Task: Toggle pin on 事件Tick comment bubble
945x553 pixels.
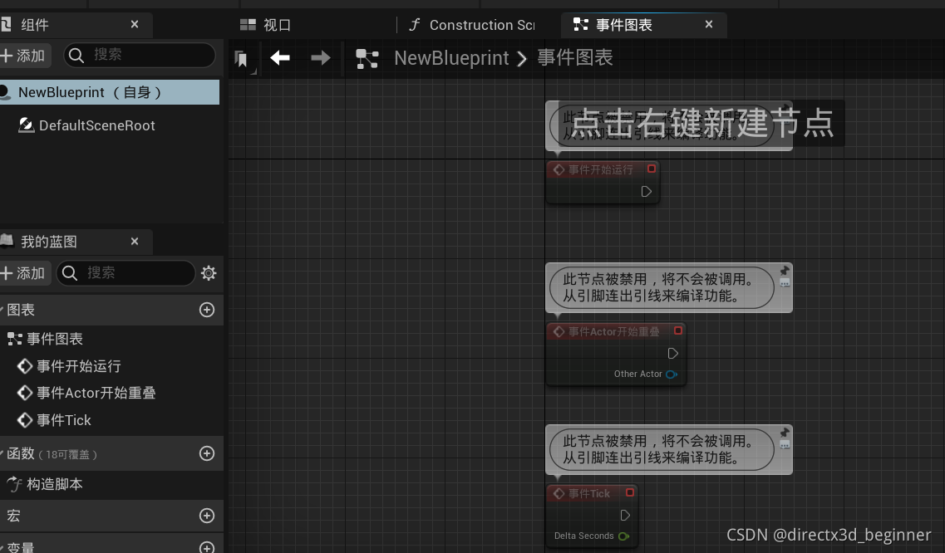Action: pyautogui.click(x=784, y=433)
